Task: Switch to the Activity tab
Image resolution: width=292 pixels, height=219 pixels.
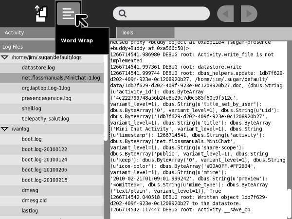Action: (x=15, y=33)
